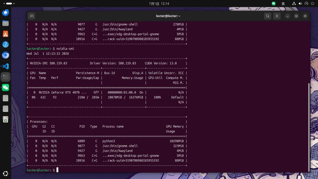The width and height of the screenshot is (318, 179).
Task: Show all applications via Ubuntu logo
Action: click(6, 173)
